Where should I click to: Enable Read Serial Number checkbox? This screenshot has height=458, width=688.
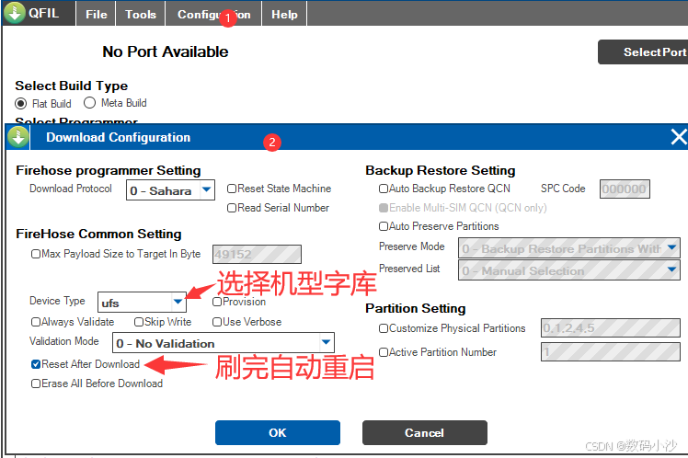click(x=232, y=208)
